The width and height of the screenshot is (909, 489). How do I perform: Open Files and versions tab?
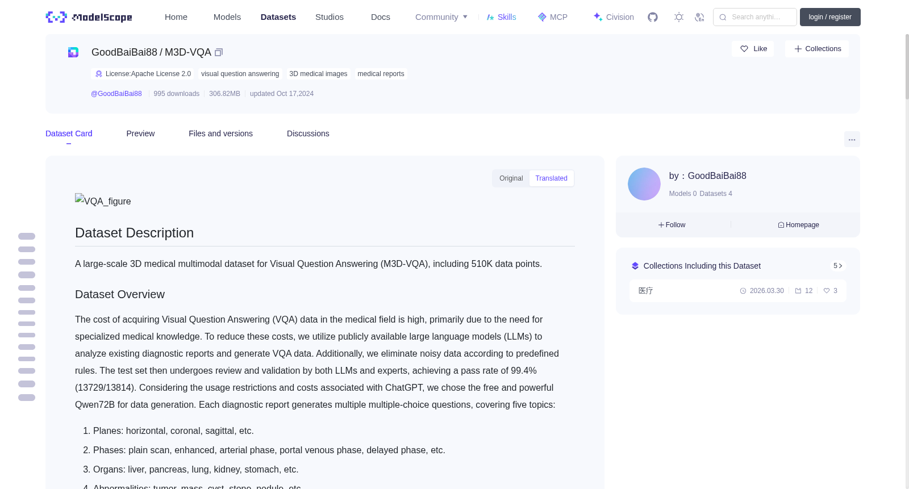coord(220,133)
